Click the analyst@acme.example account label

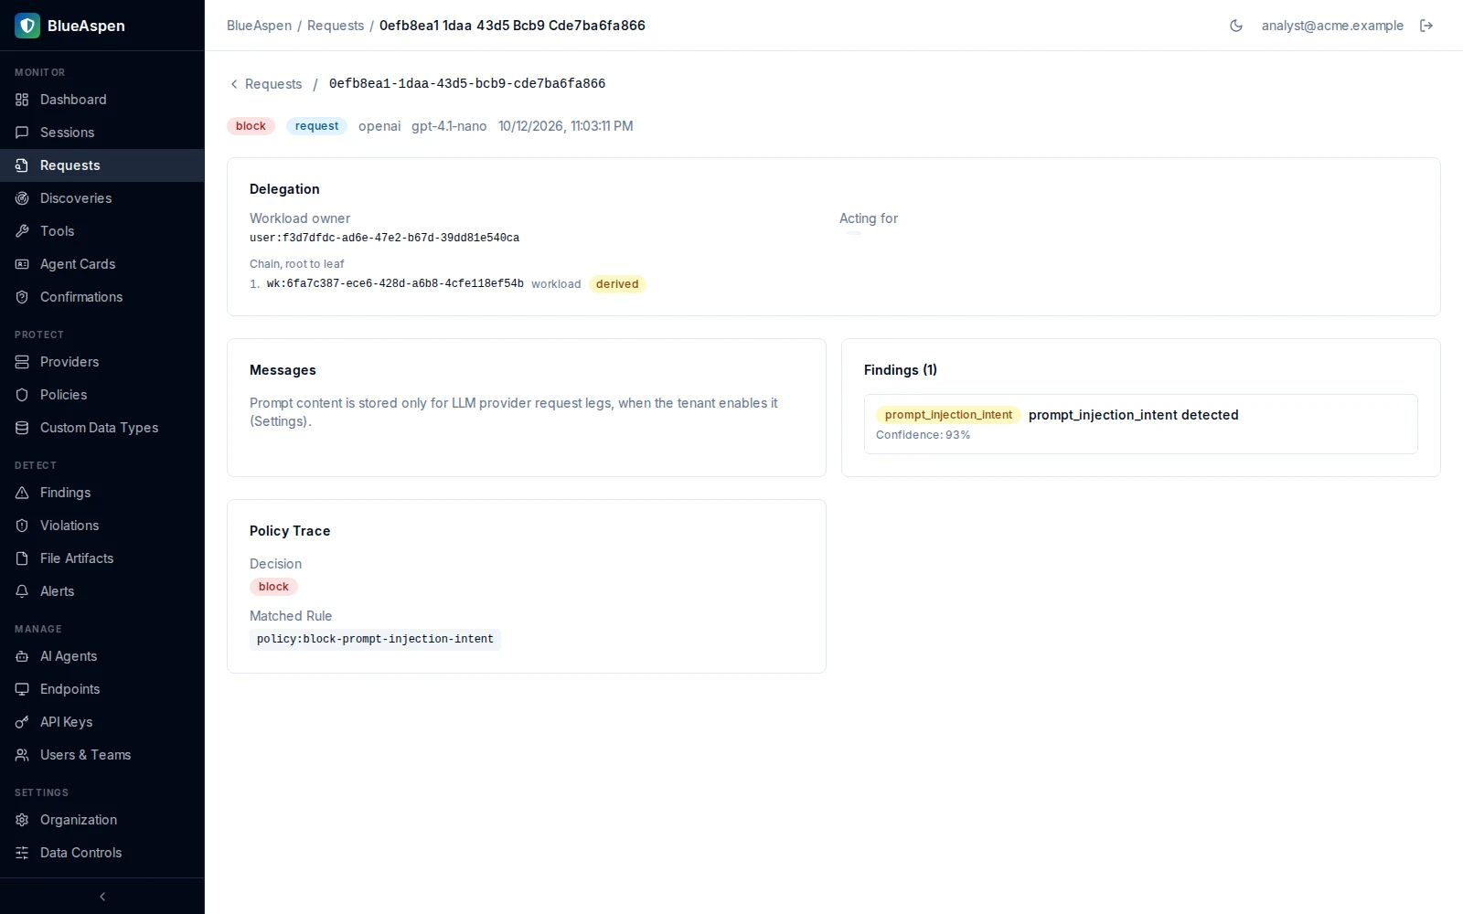coord(1332,26)
